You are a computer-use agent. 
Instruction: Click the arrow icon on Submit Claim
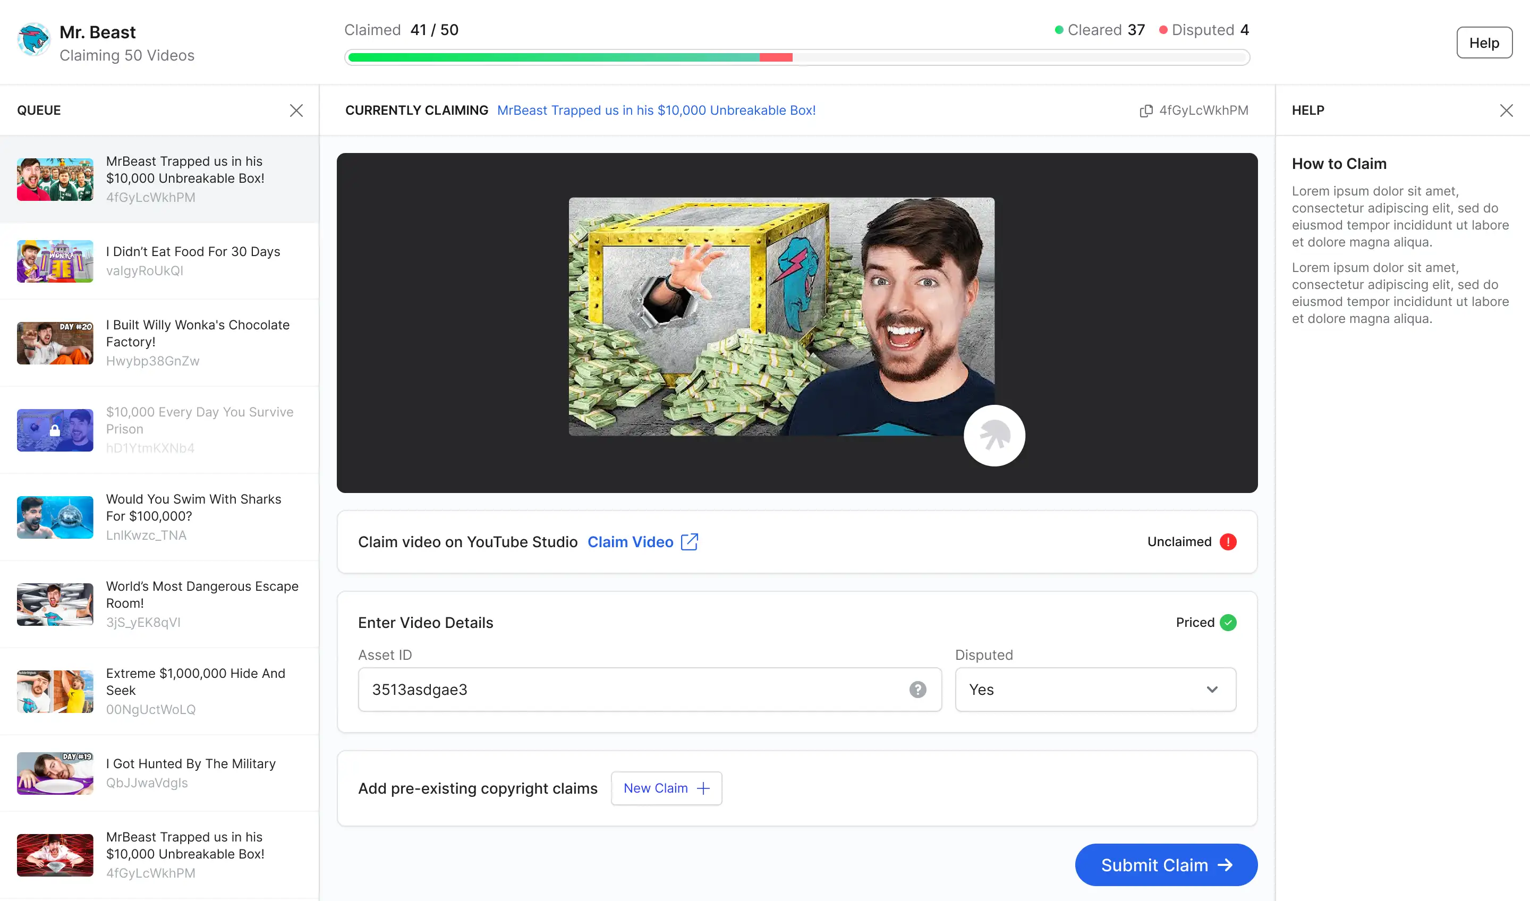tap(1226, 864)
